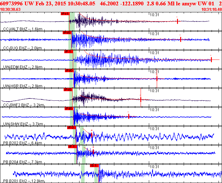Select the coda end marker on HSR trace
The height and width of the screenshot is (183, 222).
[157, 79]
